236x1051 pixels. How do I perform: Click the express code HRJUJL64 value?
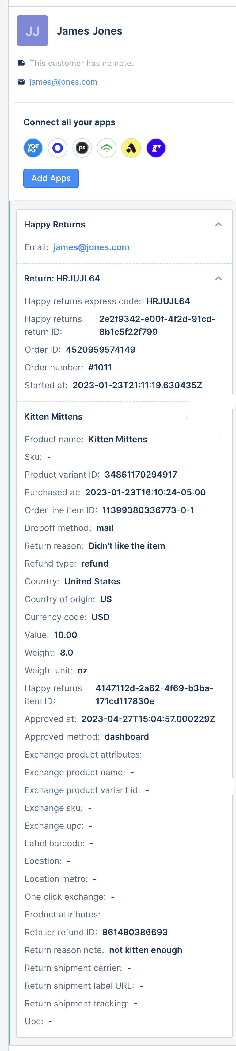168,301
